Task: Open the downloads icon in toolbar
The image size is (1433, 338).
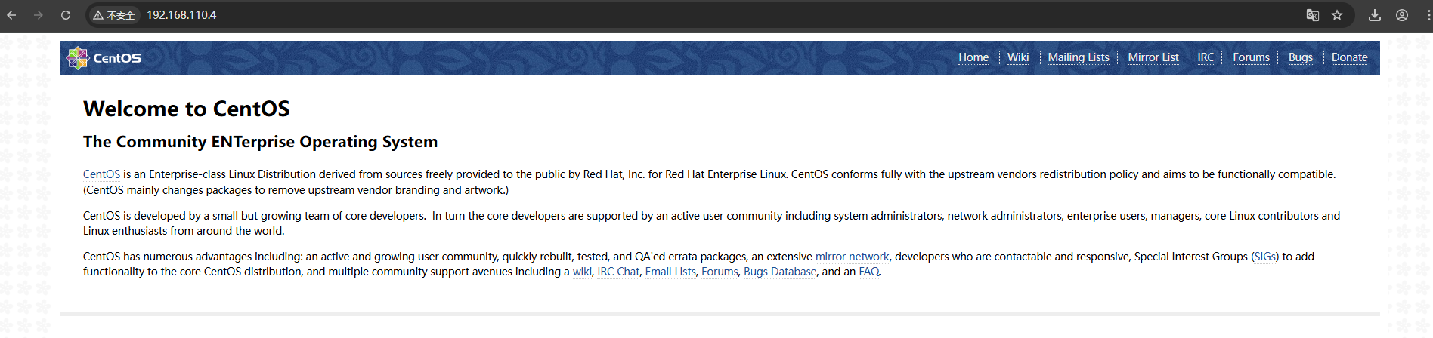Action: click(1375, 15)
